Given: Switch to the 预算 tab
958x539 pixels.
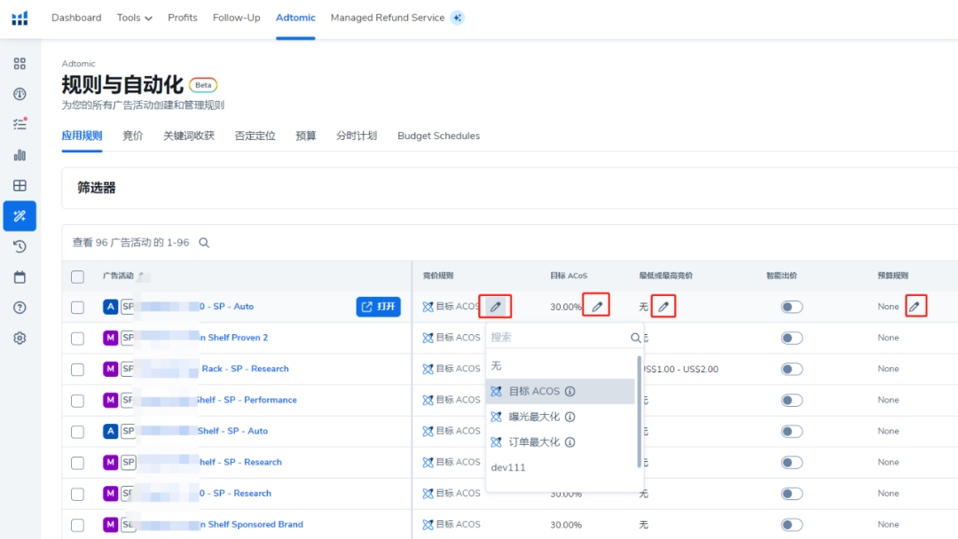Looking at the screenshot, I should coord(305,136).
